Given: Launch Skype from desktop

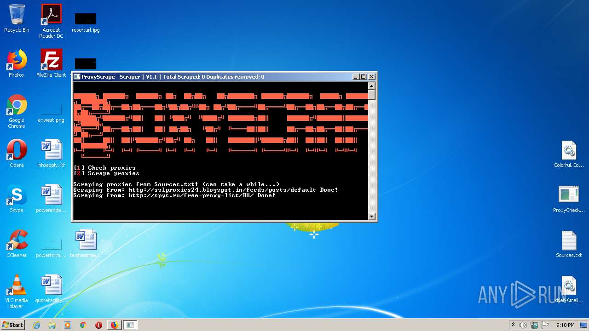Looking at the screenshot, I should coord(17,199).
